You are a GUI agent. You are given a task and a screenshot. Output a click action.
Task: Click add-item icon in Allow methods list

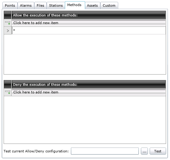[8, 23]
